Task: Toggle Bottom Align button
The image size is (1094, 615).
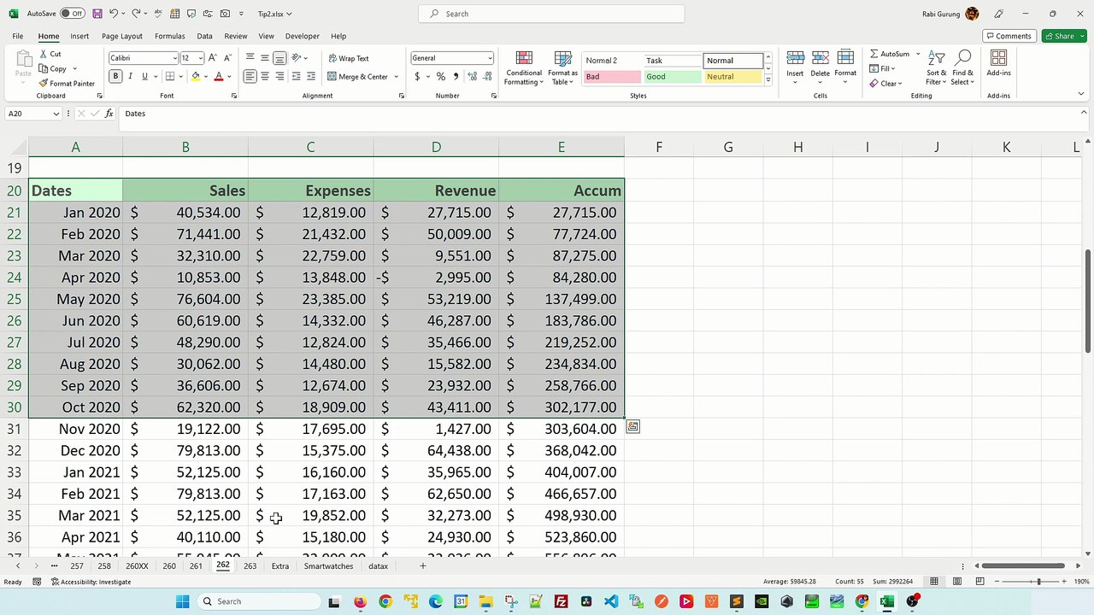Action: (279, 58)
